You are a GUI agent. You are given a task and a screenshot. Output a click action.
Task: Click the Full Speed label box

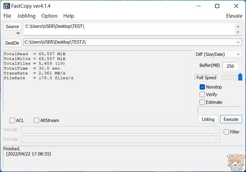tap(206, 78)
